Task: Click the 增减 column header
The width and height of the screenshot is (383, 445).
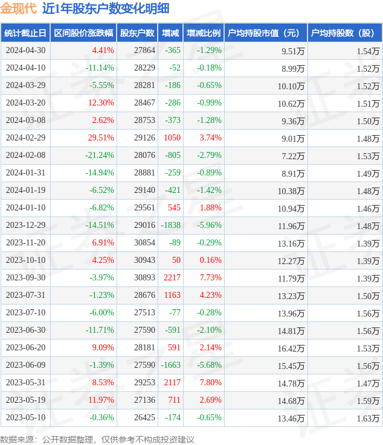Action: (170, 33)
